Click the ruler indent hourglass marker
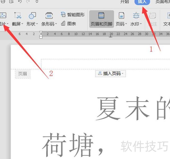The width and height of the screenshot is (170, 159). pos(41,35)
